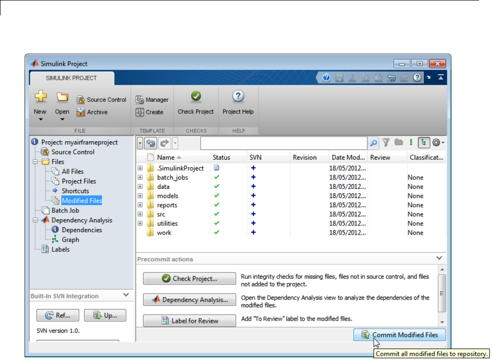Select the SIMULINK PROJECT tab

click(x=72, y=78)
